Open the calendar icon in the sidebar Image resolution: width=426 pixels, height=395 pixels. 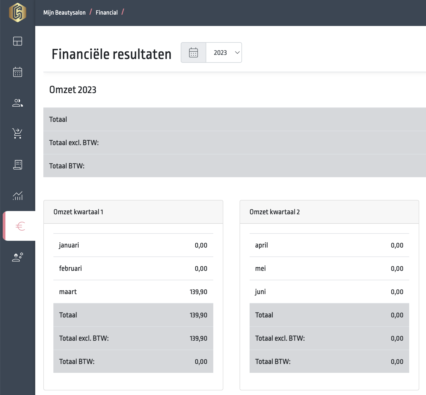18,72
